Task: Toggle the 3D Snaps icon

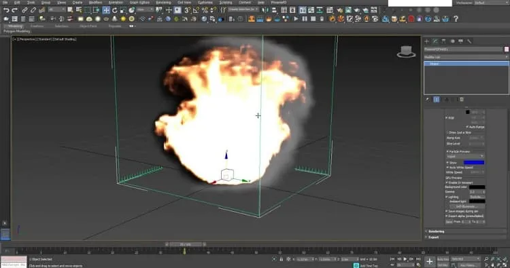Action: 188,10
